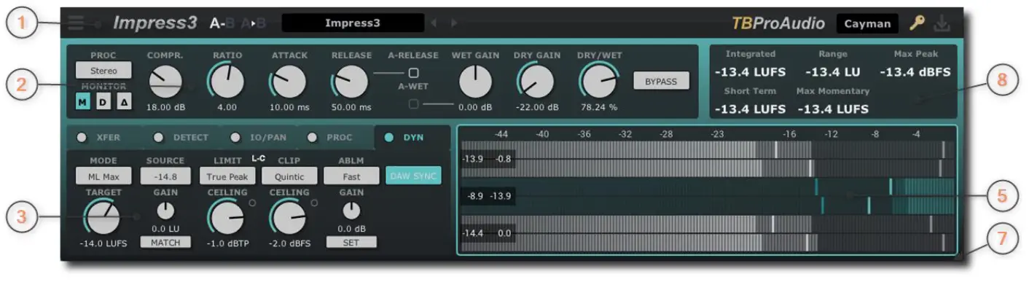Viewport: 1029px width, 282px height.
Task: Click the SET button
Action: (x=351, y=242)
